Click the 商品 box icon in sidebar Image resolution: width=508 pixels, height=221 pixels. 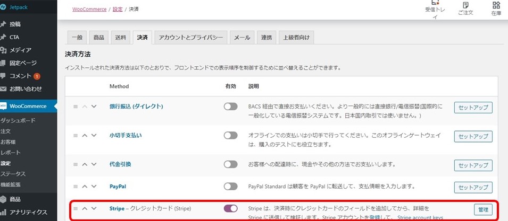(3, 199)
